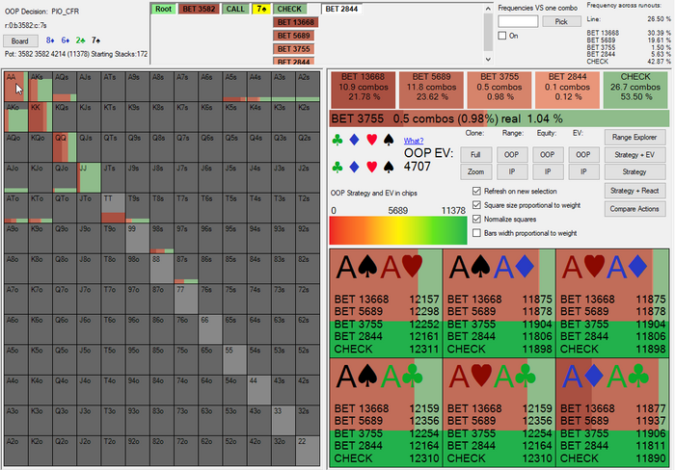Open the ace of hearts, ace of diamonds combo card
The width and height of the screenshot is (675, 470).
tap(612, 303)
